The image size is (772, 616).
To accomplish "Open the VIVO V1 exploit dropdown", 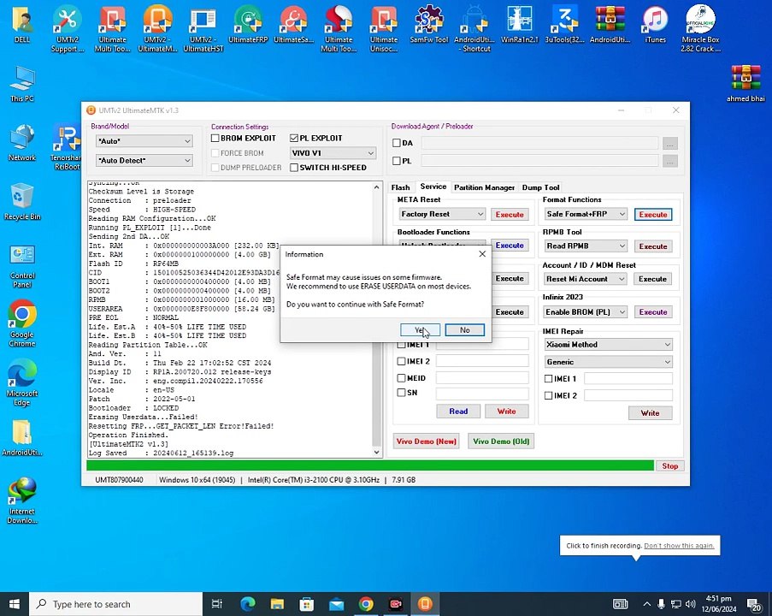I will [333, 153].
